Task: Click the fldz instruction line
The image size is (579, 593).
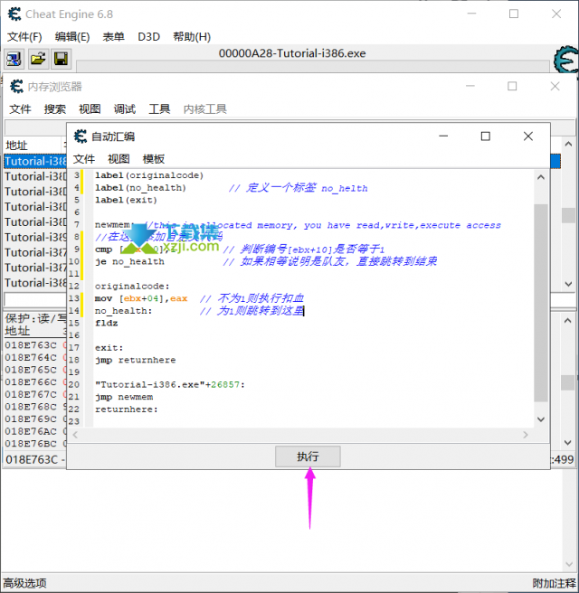Action: click(107, 324)
